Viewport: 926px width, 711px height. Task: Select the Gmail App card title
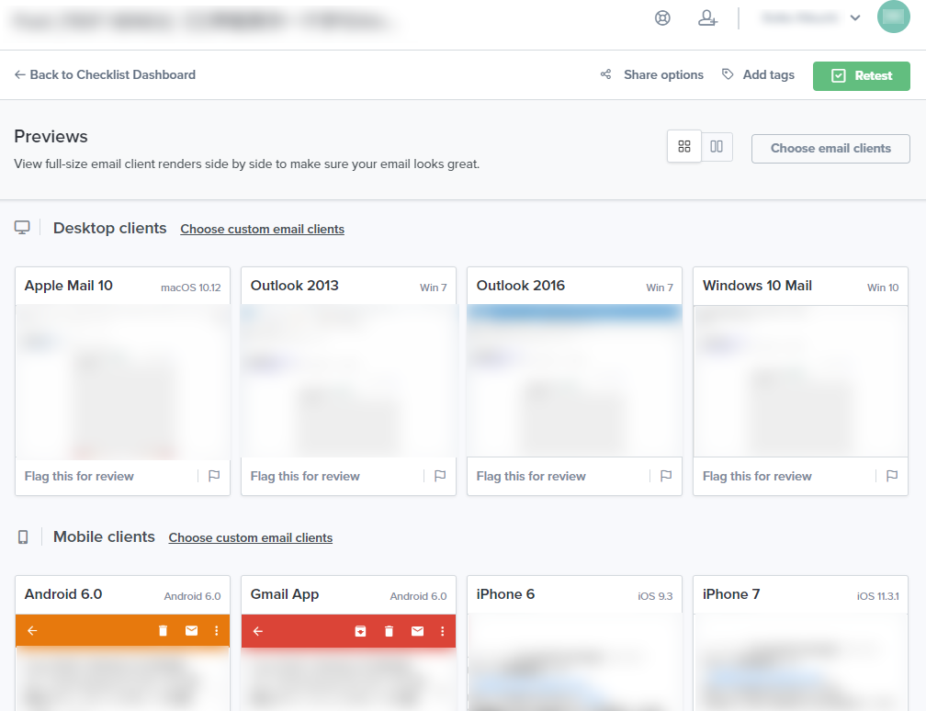[x=285, y=594]
